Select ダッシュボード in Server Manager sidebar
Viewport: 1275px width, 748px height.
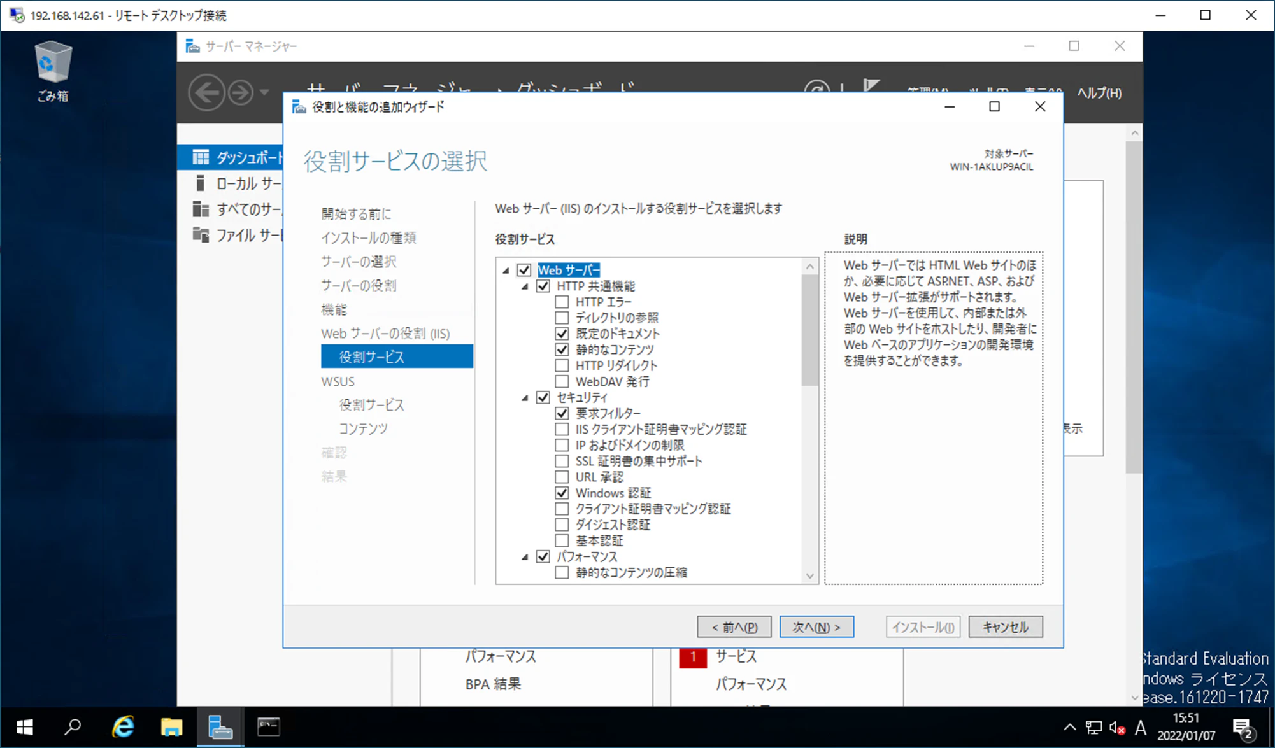(231, 157)
